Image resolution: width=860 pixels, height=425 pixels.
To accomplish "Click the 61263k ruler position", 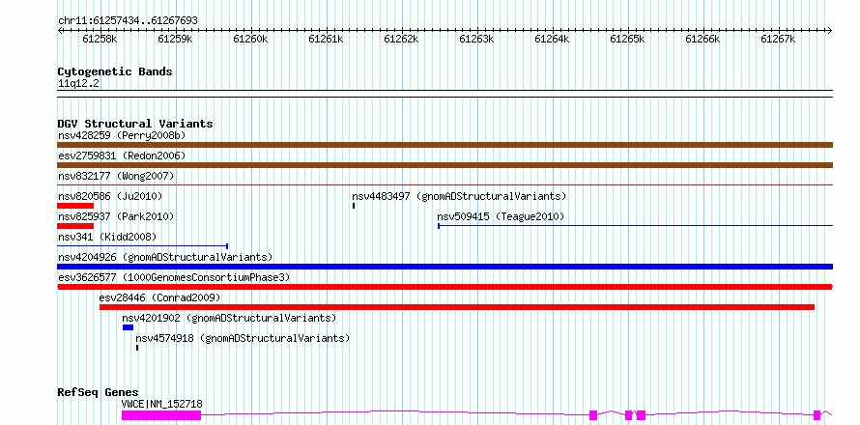I will tap(476, 39).
